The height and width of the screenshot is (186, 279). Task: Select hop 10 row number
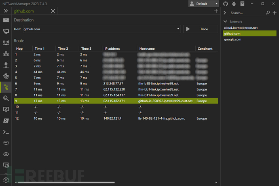click(x=17, y=107)
